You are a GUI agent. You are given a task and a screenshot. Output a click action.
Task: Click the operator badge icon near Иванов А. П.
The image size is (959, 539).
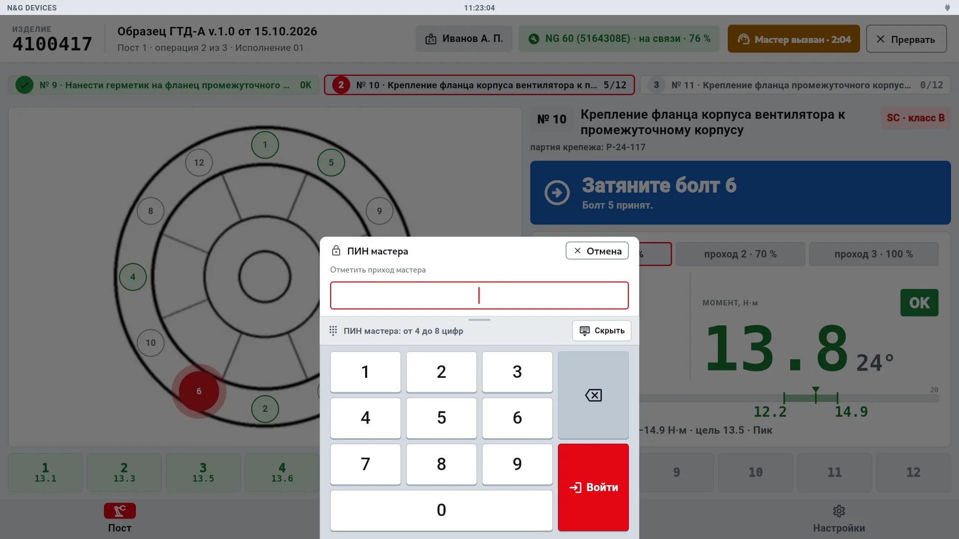tap(431, 39)
